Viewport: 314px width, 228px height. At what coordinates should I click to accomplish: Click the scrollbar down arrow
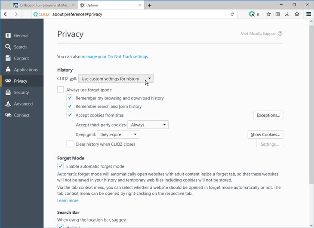[311, 225]
